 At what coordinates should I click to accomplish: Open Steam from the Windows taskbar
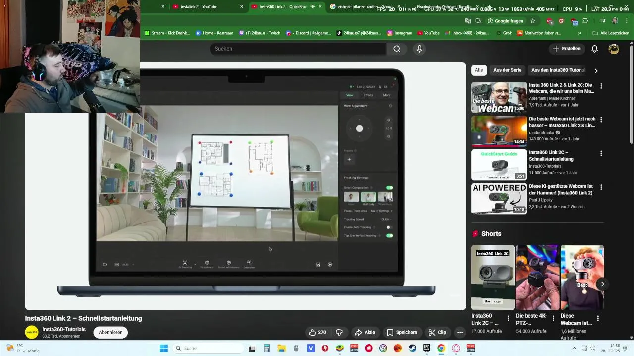coord(412,348)
